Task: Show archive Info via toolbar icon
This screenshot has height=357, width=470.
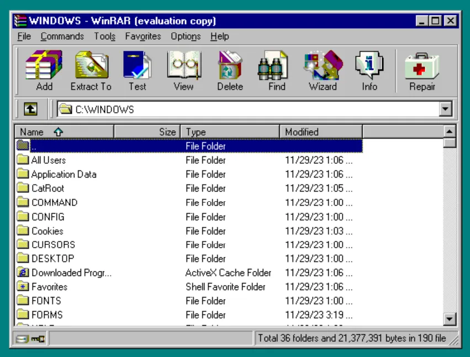Action: click(369, 65)
